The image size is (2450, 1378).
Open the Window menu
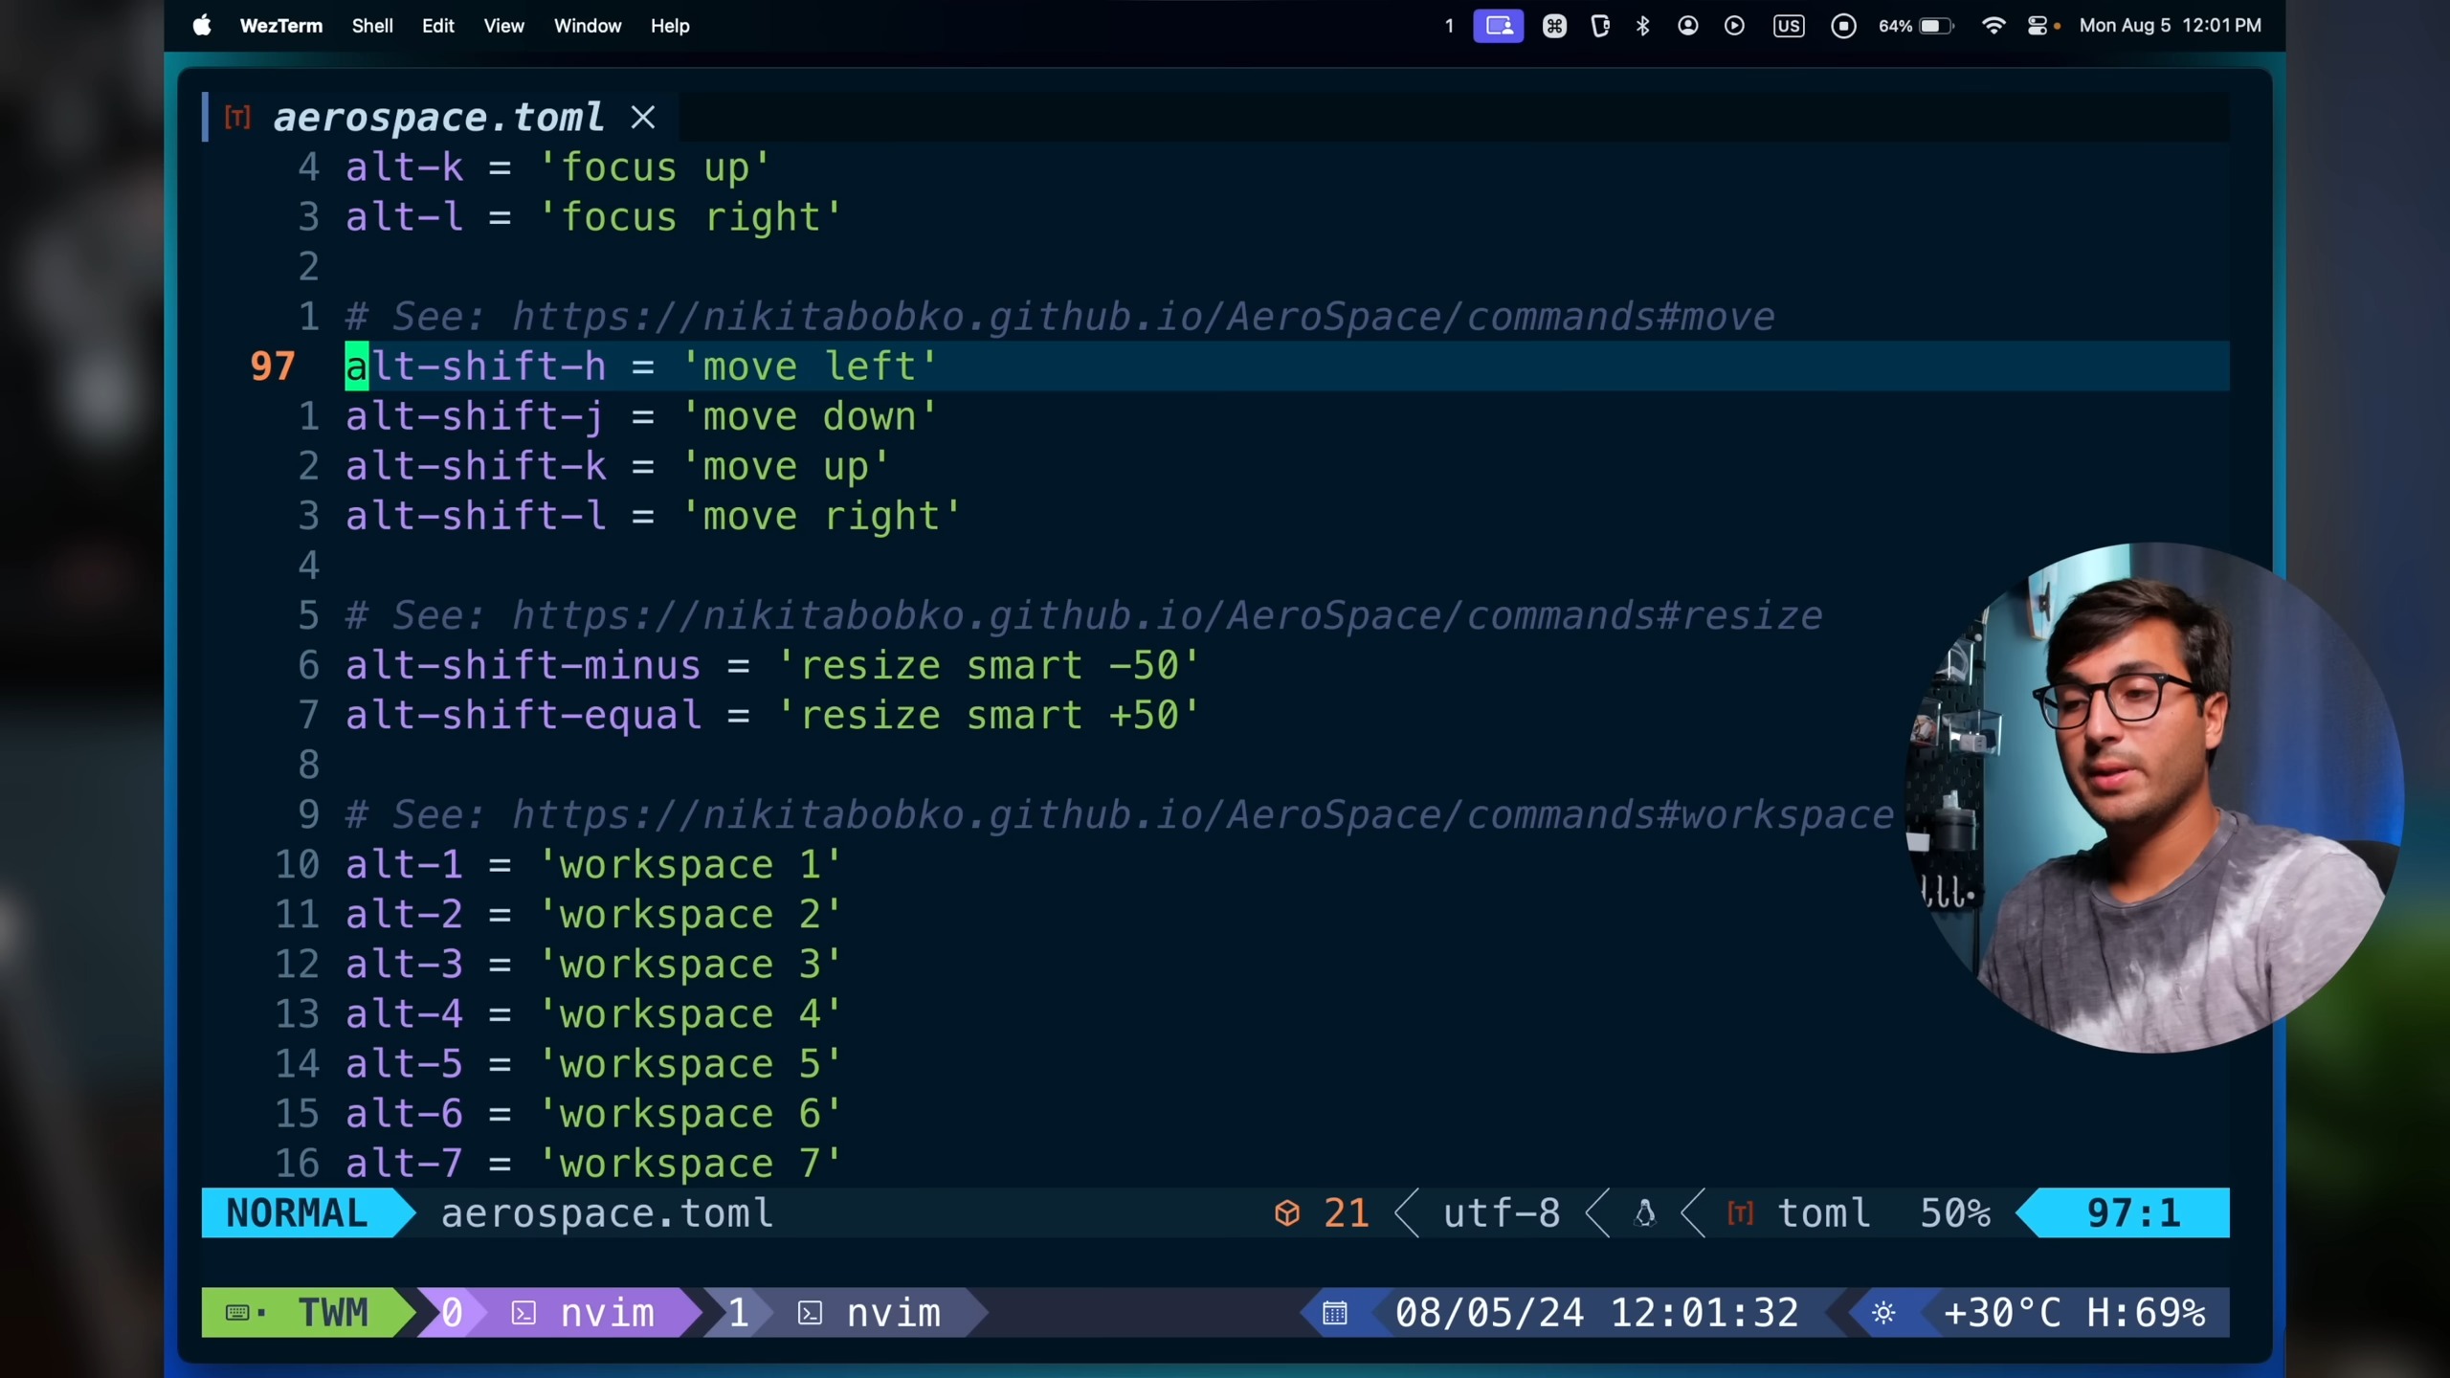point(587,26)
